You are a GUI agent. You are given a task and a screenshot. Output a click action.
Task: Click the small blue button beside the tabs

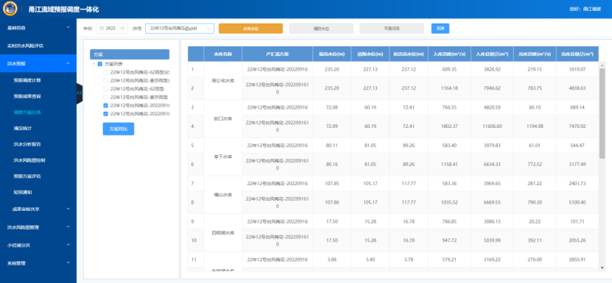[440, 29]
